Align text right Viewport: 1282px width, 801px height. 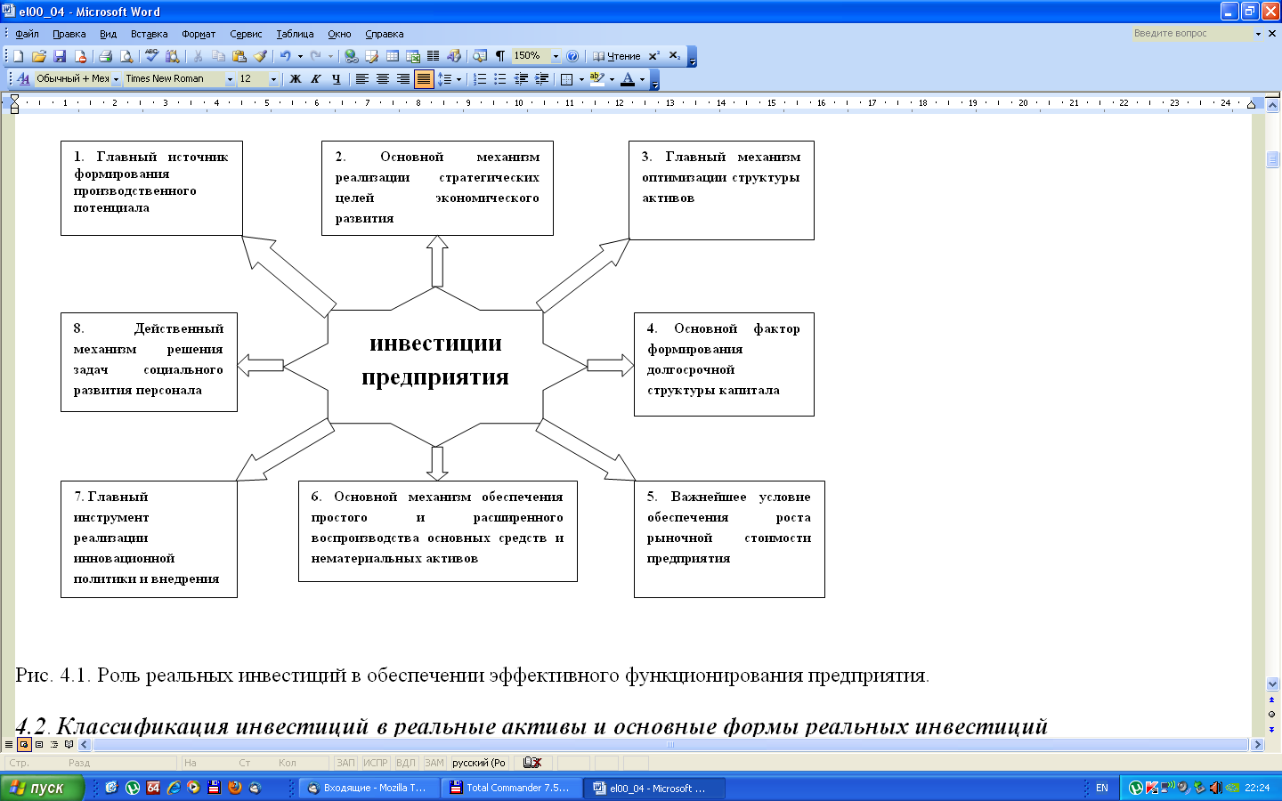click(x=402, y=79)
